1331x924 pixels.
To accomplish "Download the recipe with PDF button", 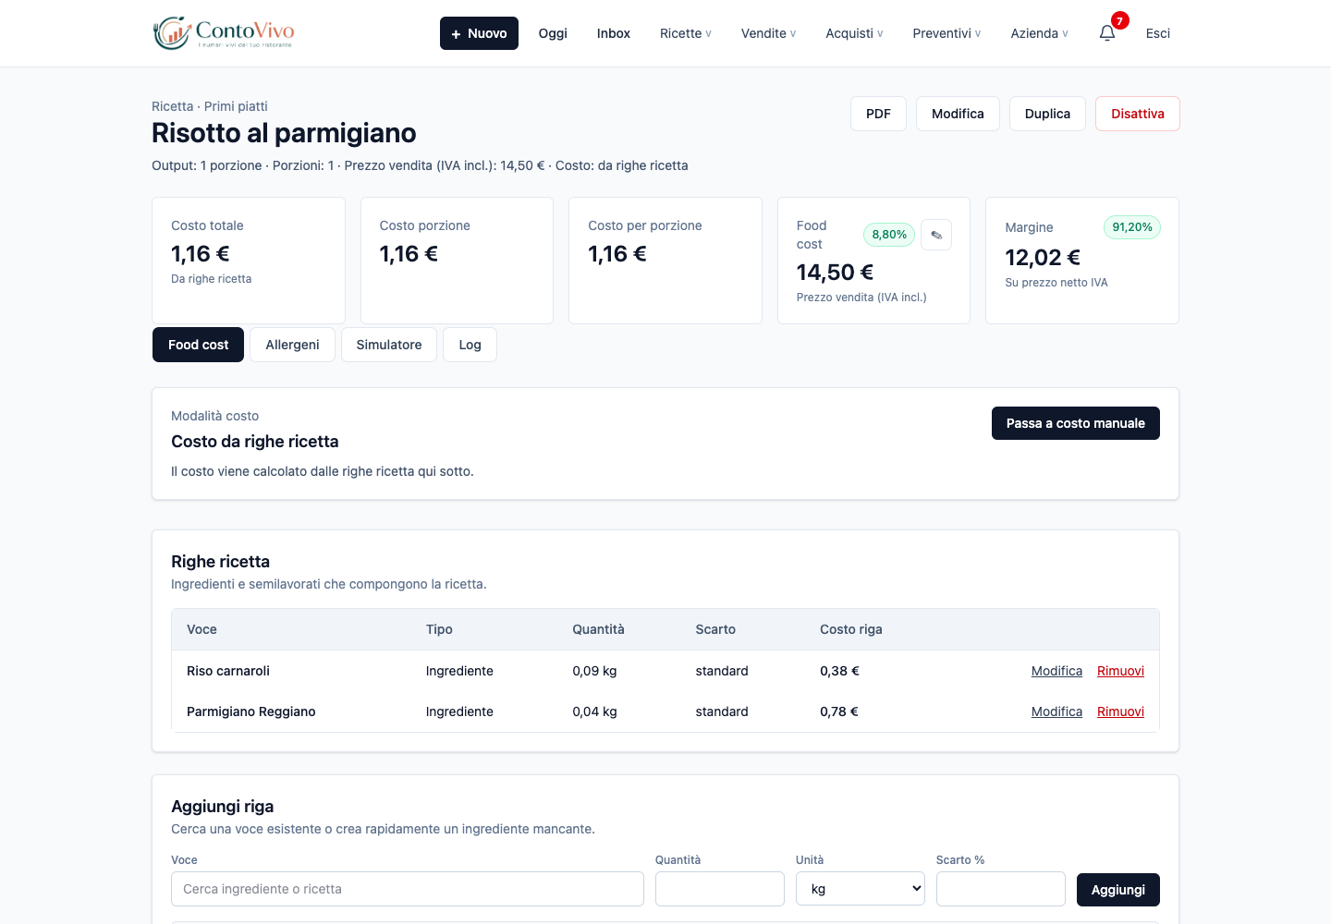I will click(x=878, y=114).
